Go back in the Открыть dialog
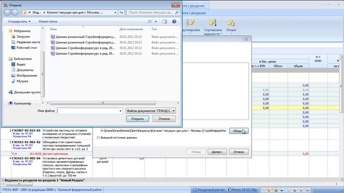Image resolution: width=344 pixels, height=193 pixels. (x=7, y=12)
